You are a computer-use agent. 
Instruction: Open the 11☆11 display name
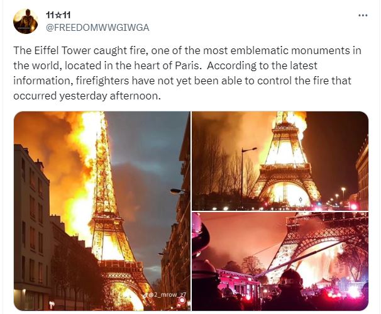pos(58,15)
